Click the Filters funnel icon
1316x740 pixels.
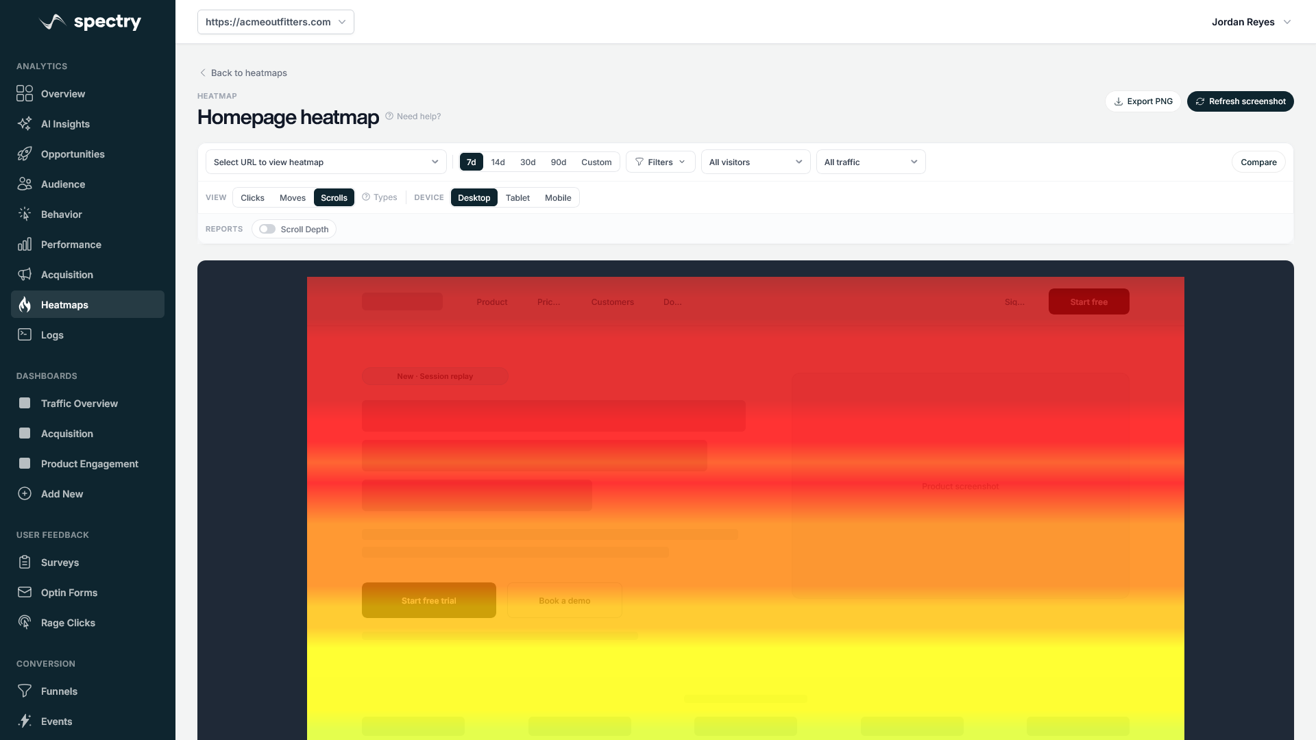[x=639, y=162]
